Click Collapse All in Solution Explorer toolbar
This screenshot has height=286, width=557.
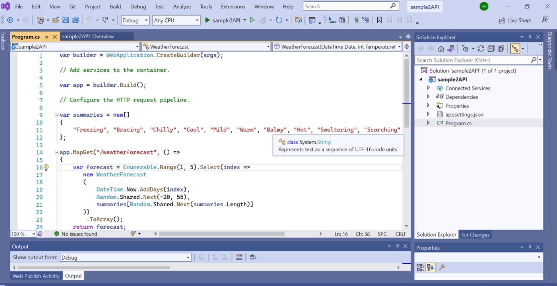491,49
